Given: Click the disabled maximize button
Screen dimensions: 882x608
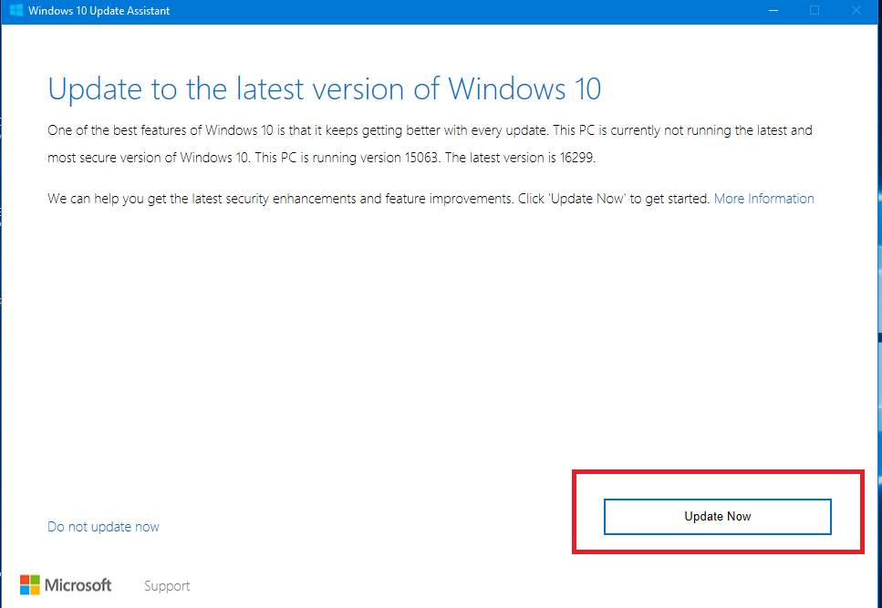Looking at the screenshot, I should point(815,10).
